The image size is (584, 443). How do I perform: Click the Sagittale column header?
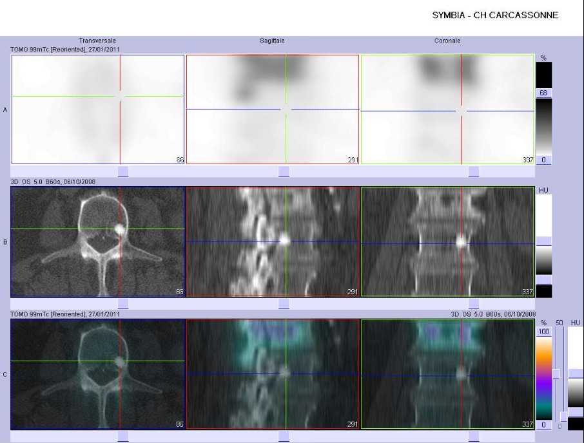[272, 41]
